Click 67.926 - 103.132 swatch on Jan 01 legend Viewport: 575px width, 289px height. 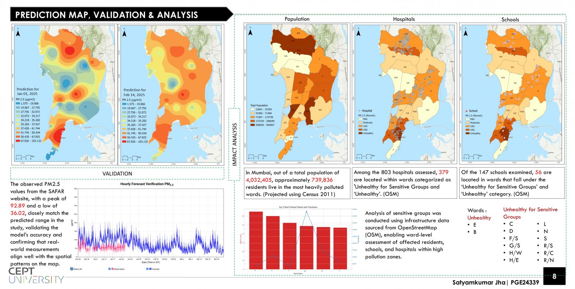18,141
